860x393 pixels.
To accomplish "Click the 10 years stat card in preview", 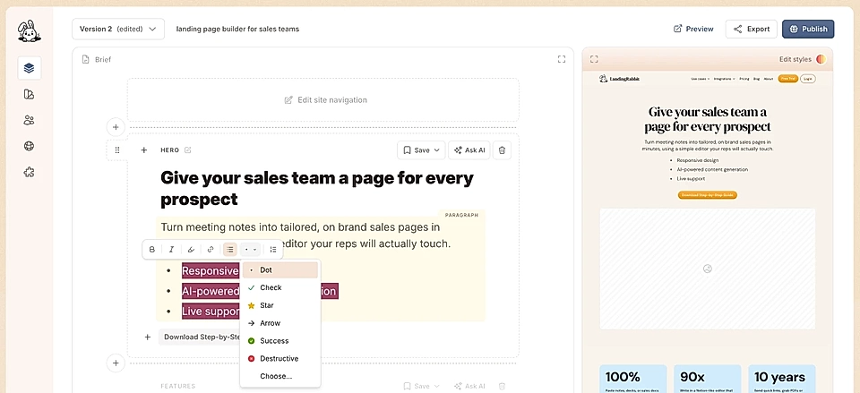I will click(x=781, y=379).
